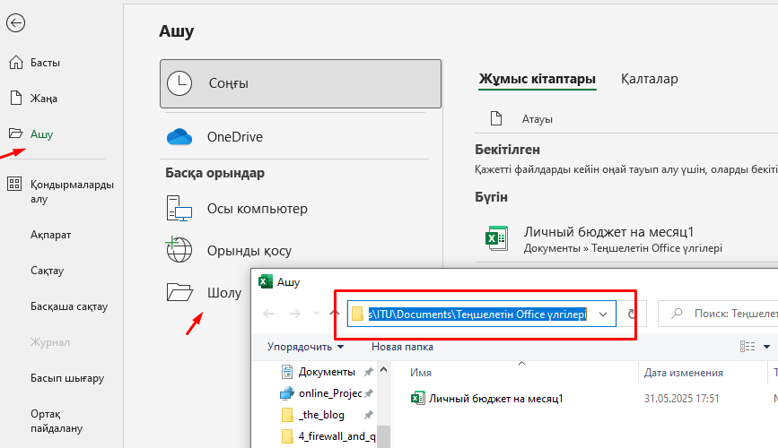Click the back arrow in Excel backstage

(15, 22)
